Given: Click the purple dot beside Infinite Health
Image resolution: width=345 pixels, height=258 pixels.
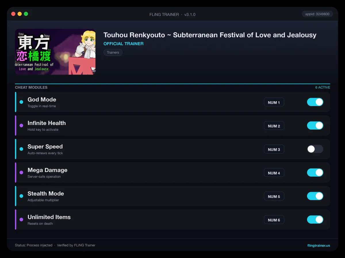Looking at the screenshot, I should 21,126.
